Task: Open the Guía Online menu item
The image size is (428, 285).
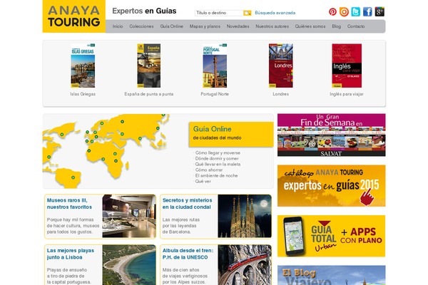Action: point(172,26)
